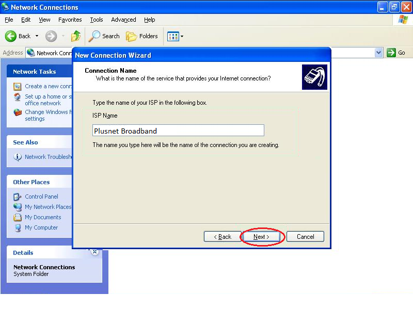Click the Views grid icon
Screen dimensions: 413x310
click(x=173, y=36)
